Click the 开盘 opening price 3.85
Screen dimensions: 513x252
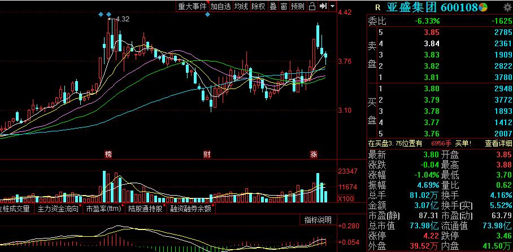pyautogui.click(x=505, y=154)
